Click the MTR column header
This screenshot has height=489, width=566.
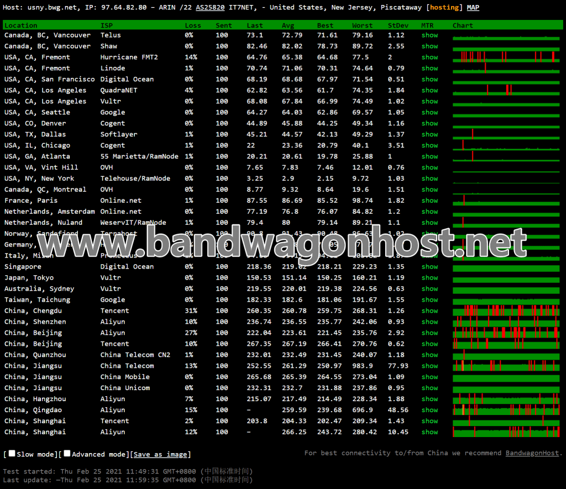427,25
